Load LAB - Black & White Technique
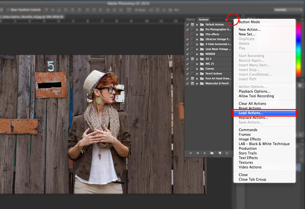The height and width of the screenshot is (209, 305). point(265,144)
